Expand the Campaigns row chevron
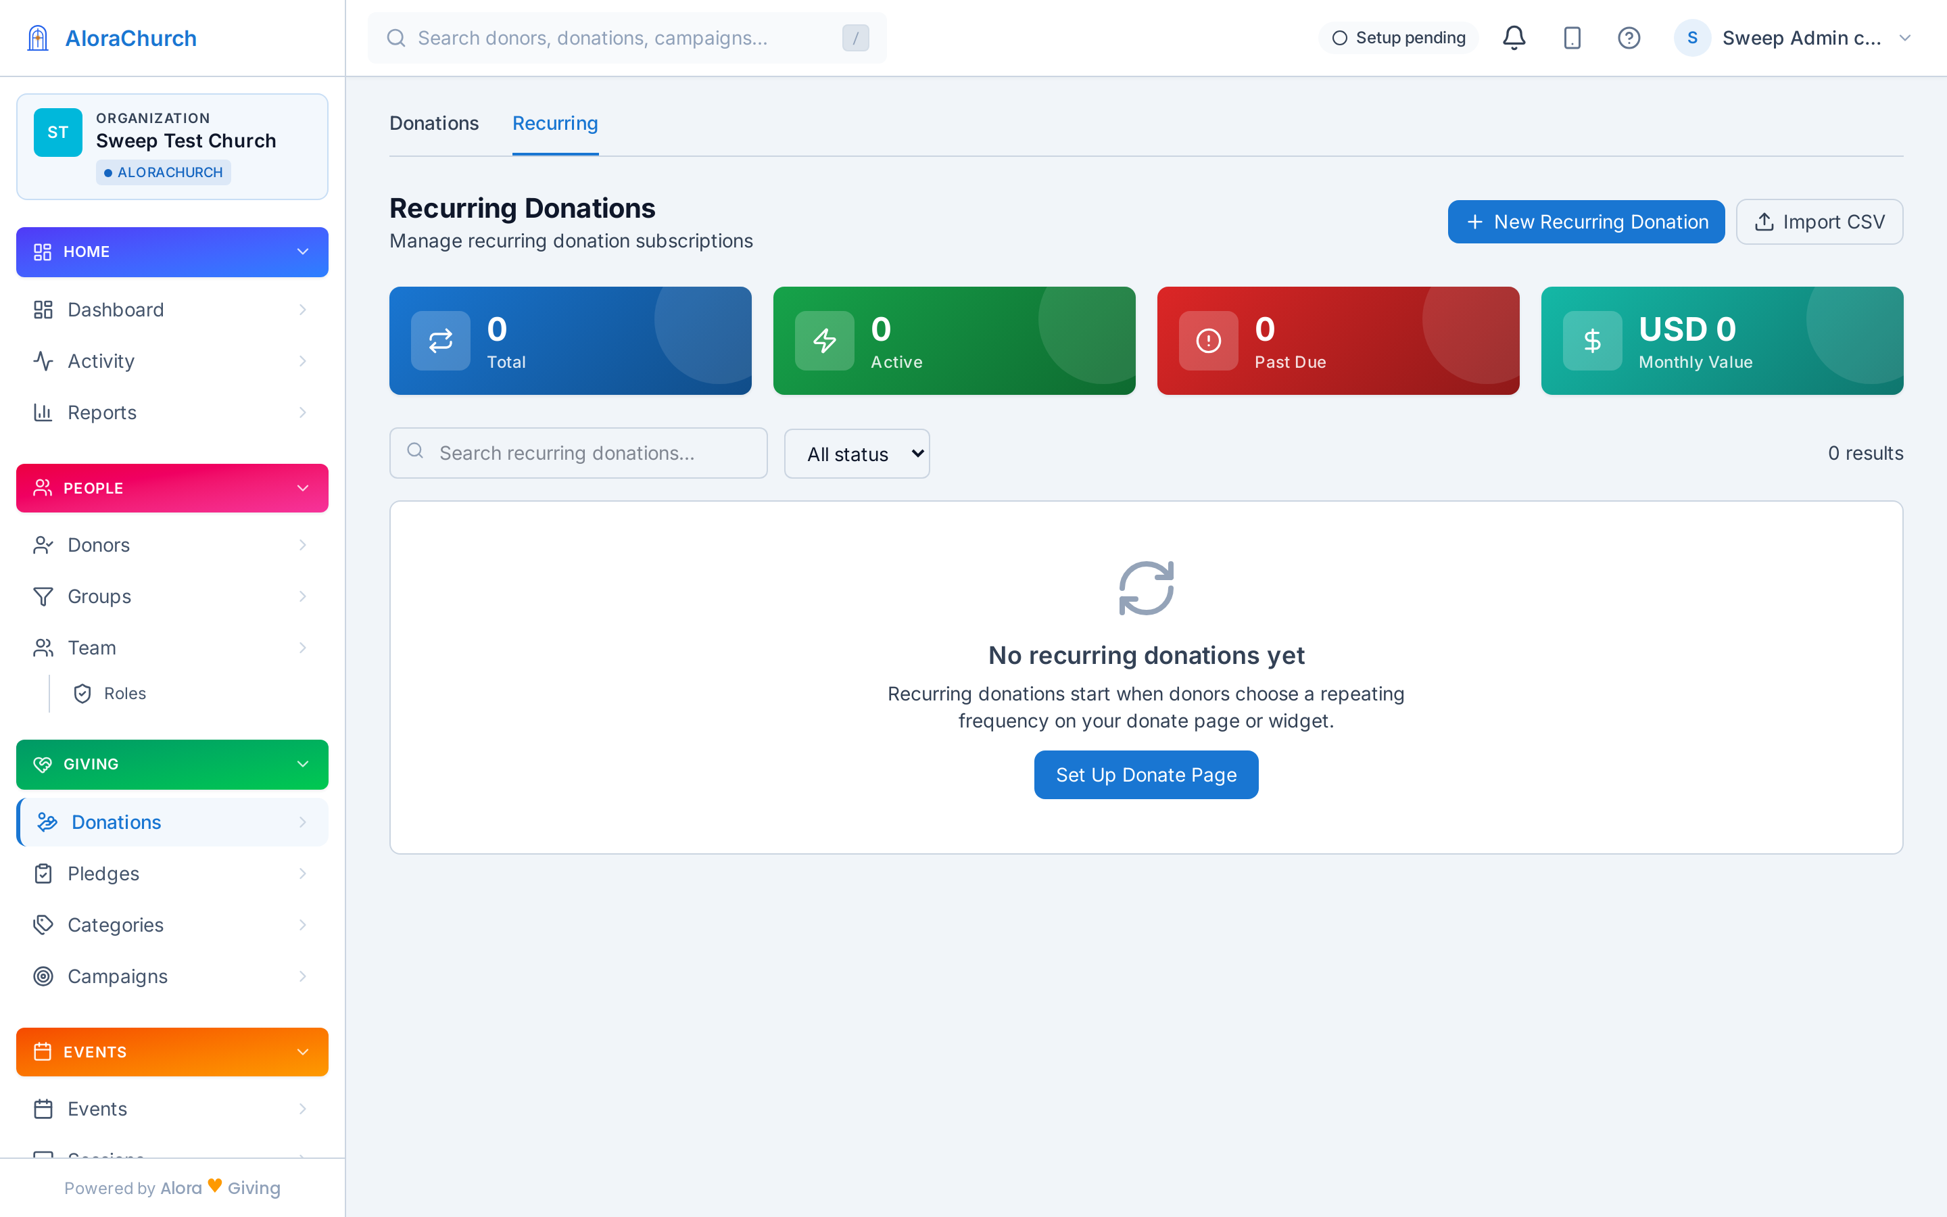 pyautogui.click(x=302, y=976)
